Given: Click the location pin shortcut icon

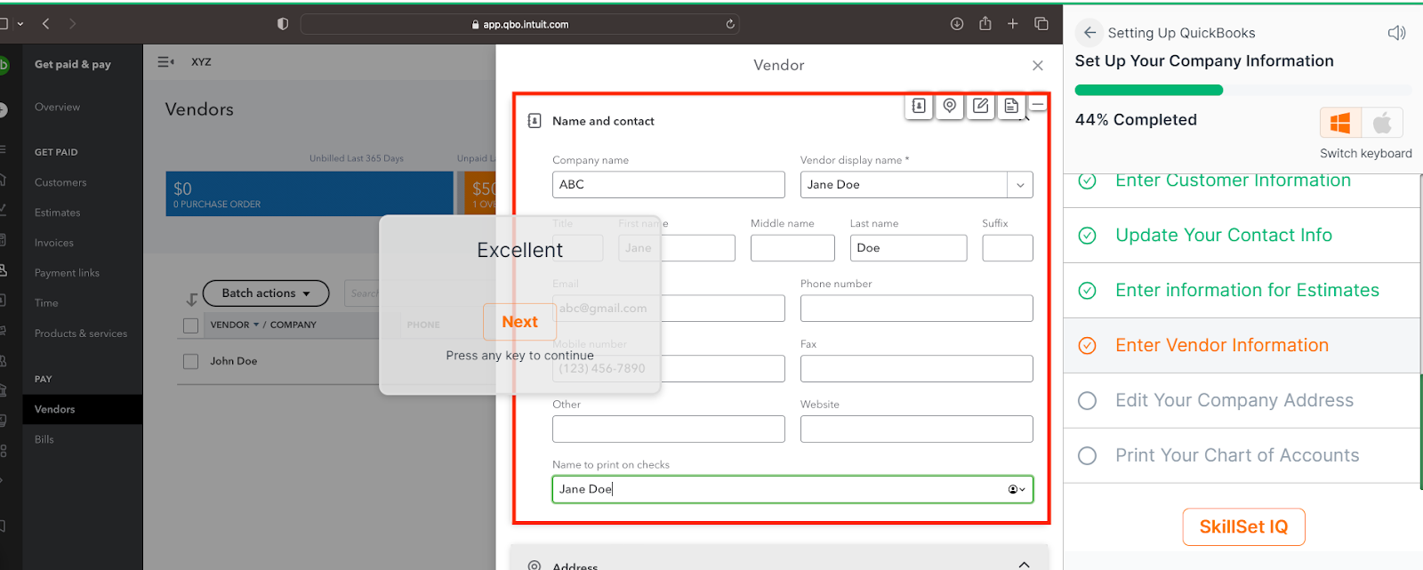Looking at the screenshot, I should coord(950,106).
